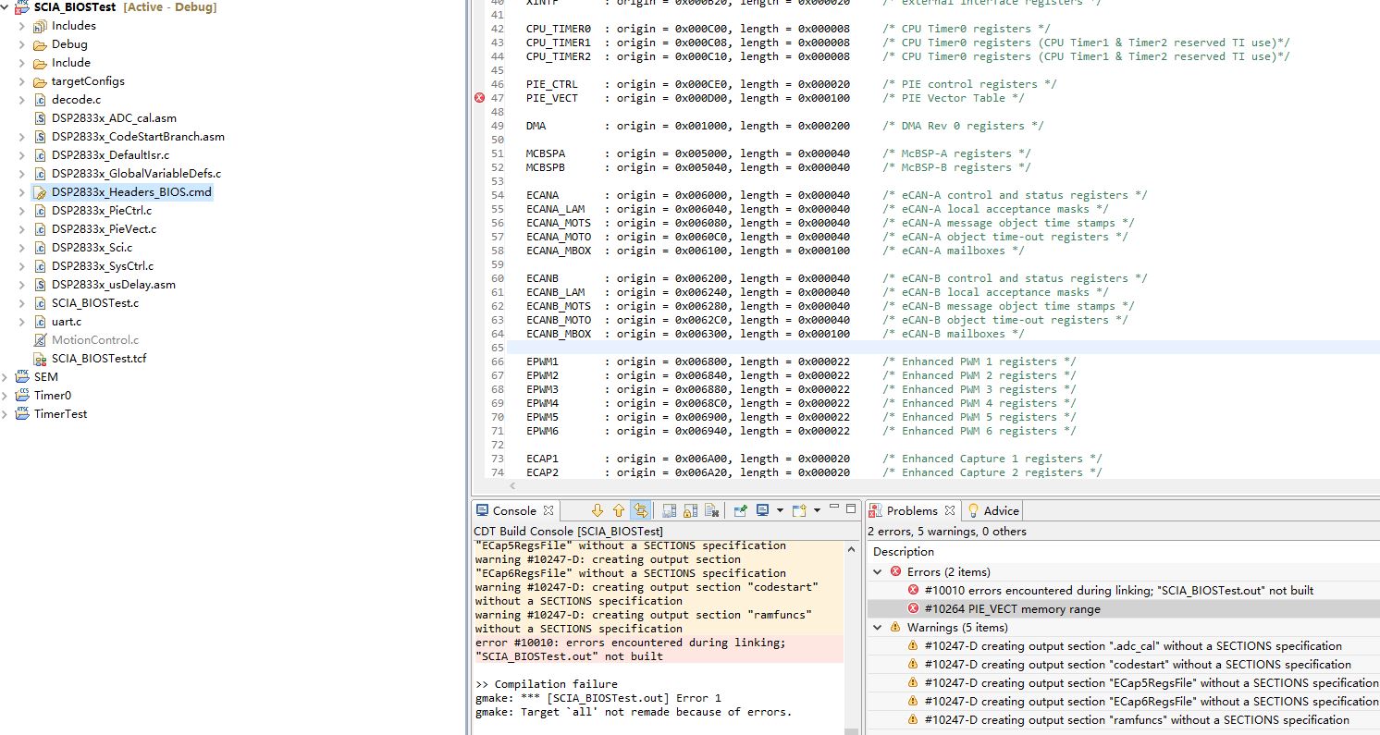
Task: Click the TimerTest project icon
Action: coord(22,414)
